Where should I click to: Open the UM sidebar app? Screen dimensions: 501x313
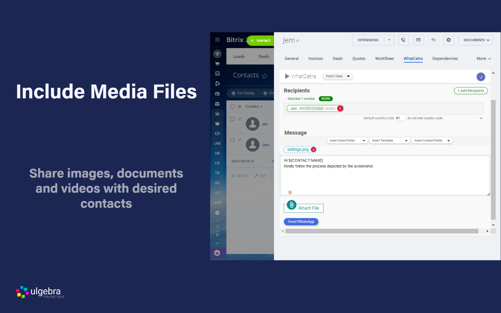point(217,143)
